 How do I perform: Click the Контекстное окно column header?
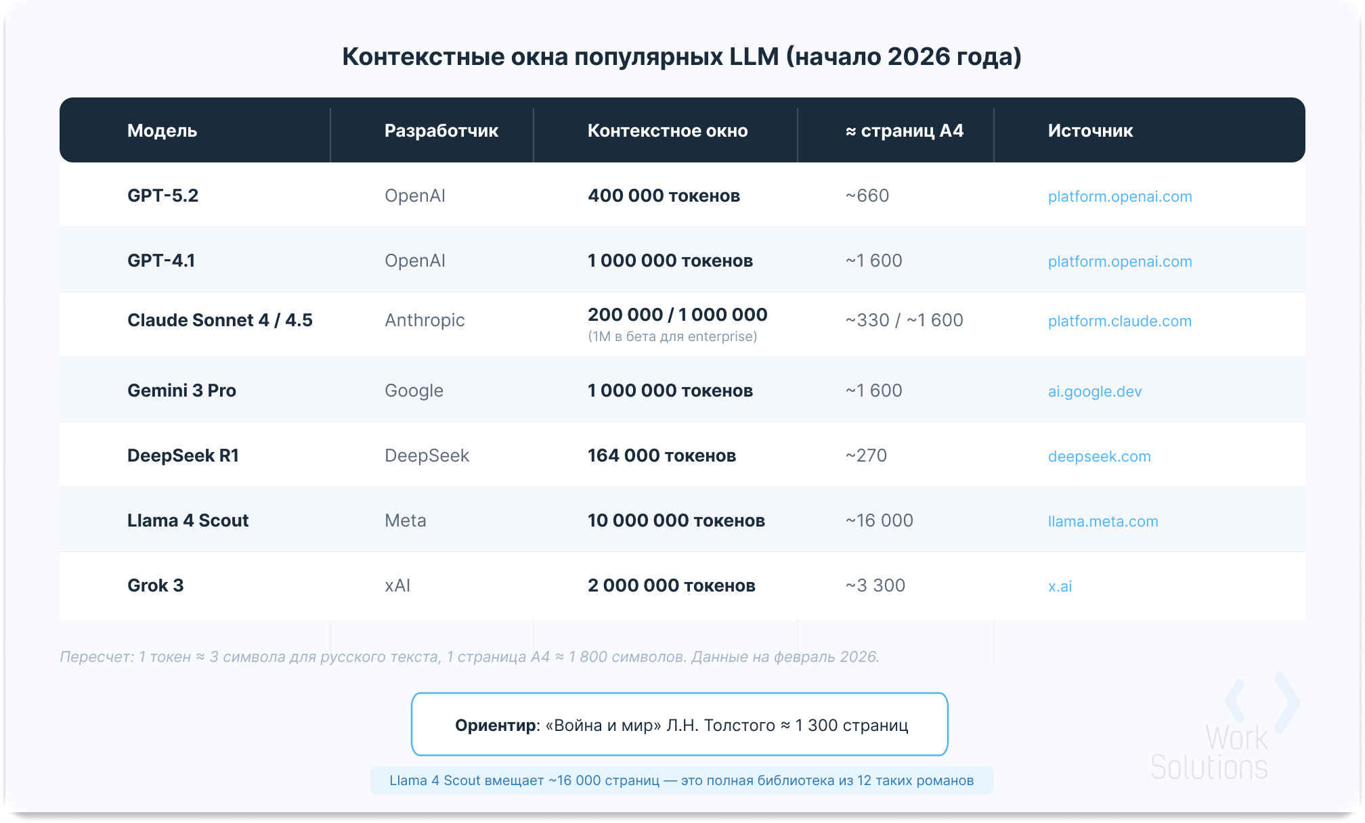click(668, 131)
